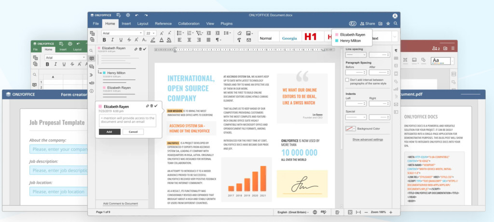The height and width of the screenshot is (222, 494).
Task: Expand the font size 22 dropdown
Action: point(154,33)
